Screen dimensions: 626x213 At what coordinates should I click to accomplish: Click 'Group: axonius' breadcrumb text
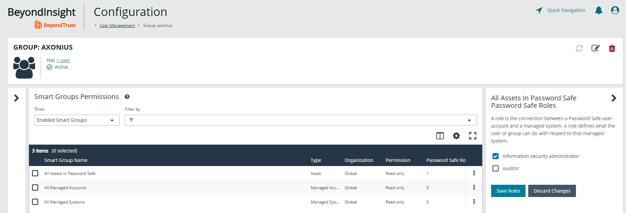pyautogui.click(x=158, y=26)
